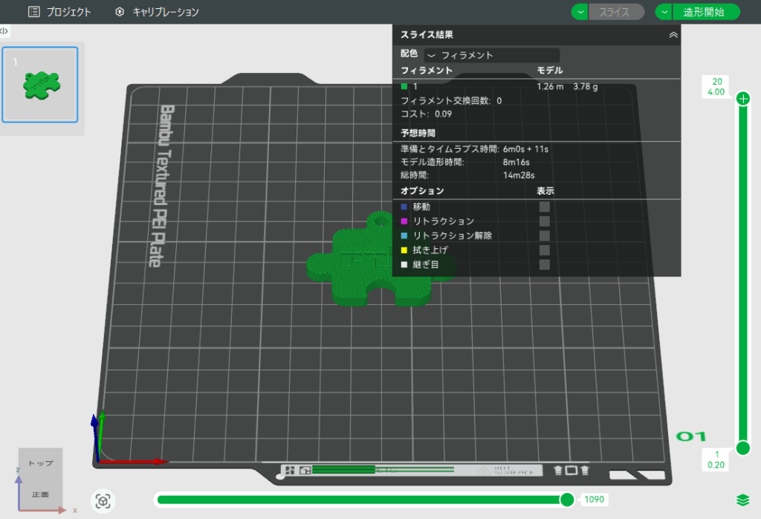Click the perspective view cube icon
Screen dimensions: 761x519
click(x=103, y=501)
